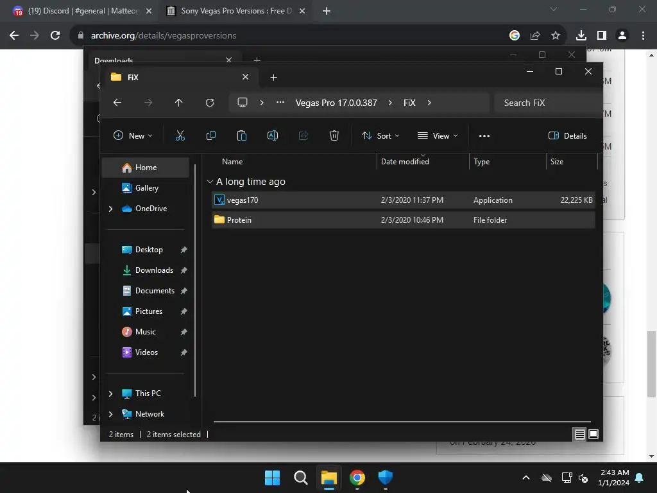Open Chrome three-dot menu

tap(643, 36)
